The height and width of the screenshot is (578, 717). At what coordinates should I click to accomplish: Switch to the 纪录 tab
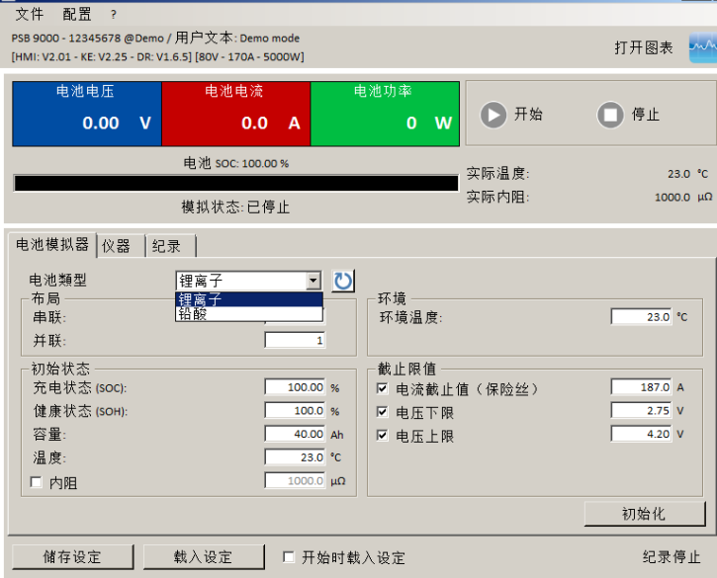pyautogui.click(x=167, y=246)
